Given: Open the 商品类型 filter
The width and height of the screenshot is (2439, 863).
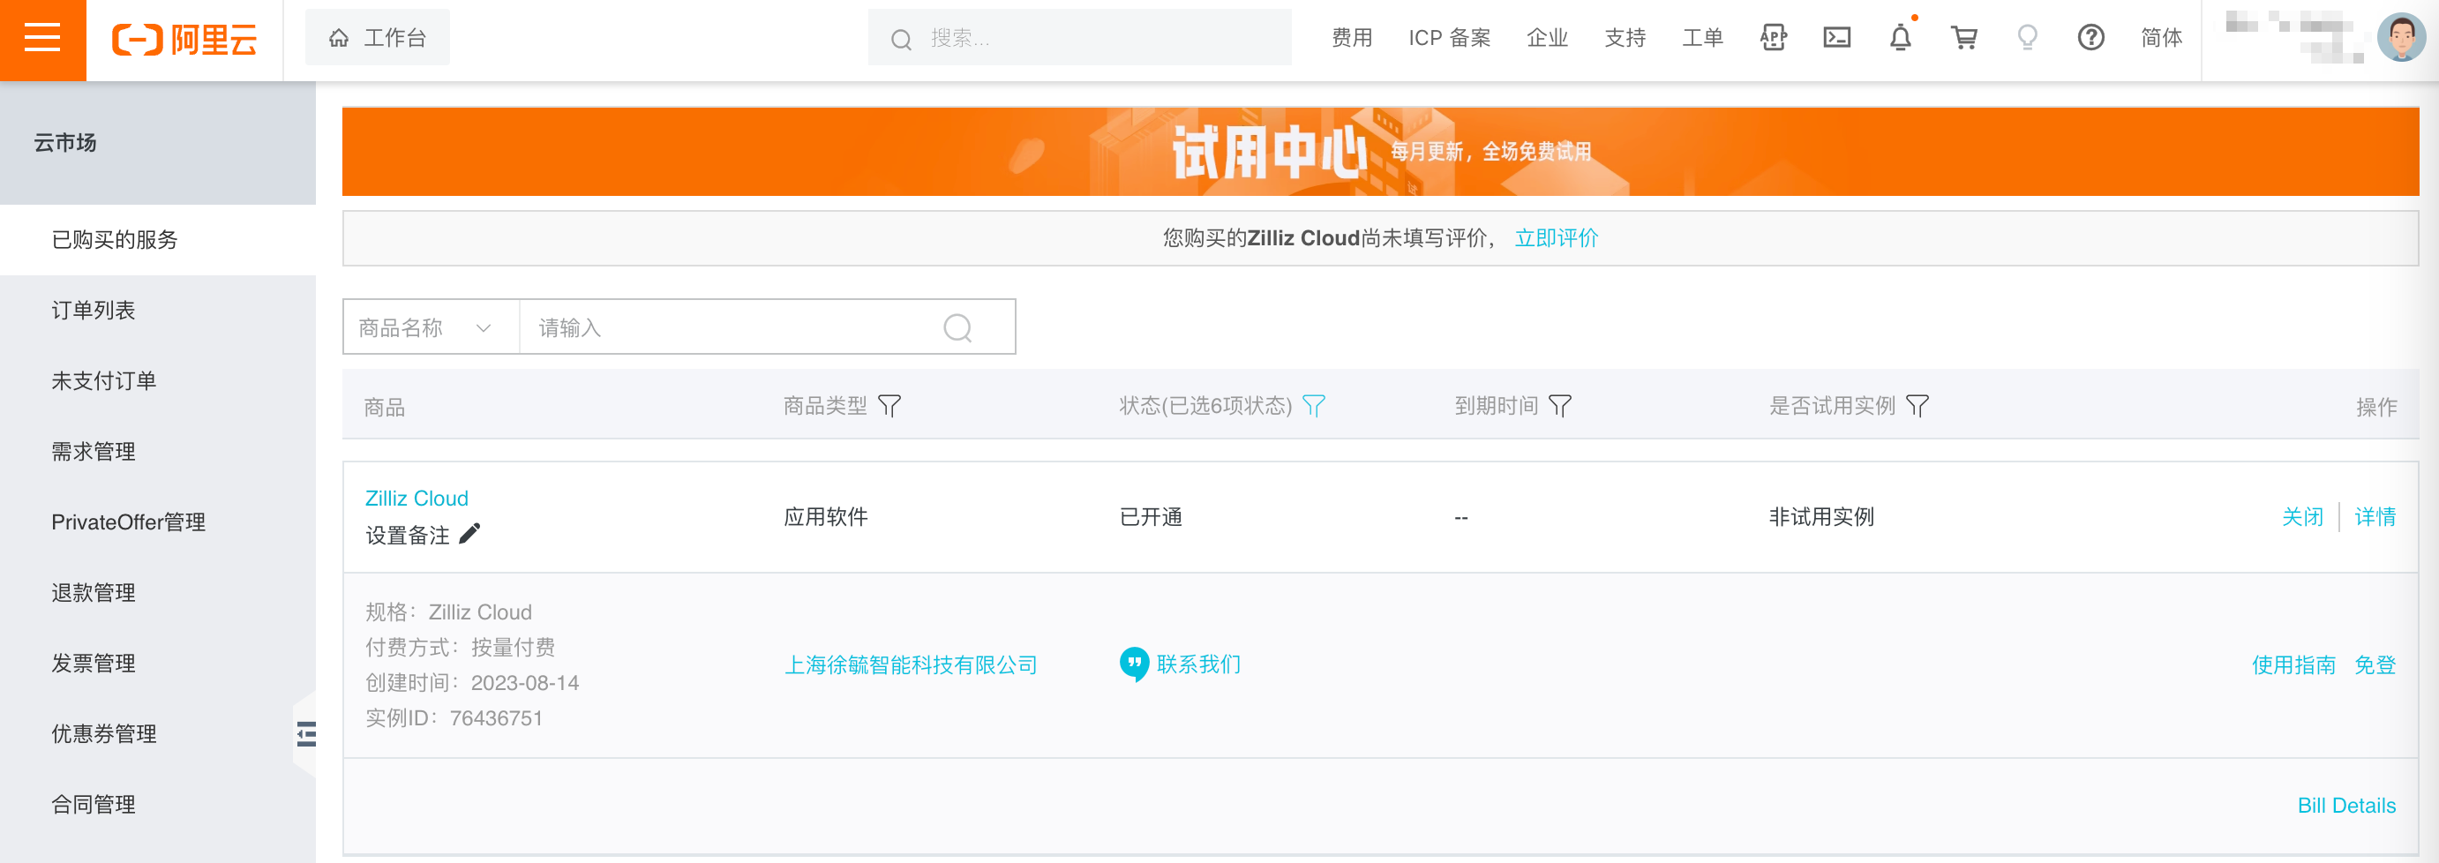Looking at the screenshot, I should [889, 407].
